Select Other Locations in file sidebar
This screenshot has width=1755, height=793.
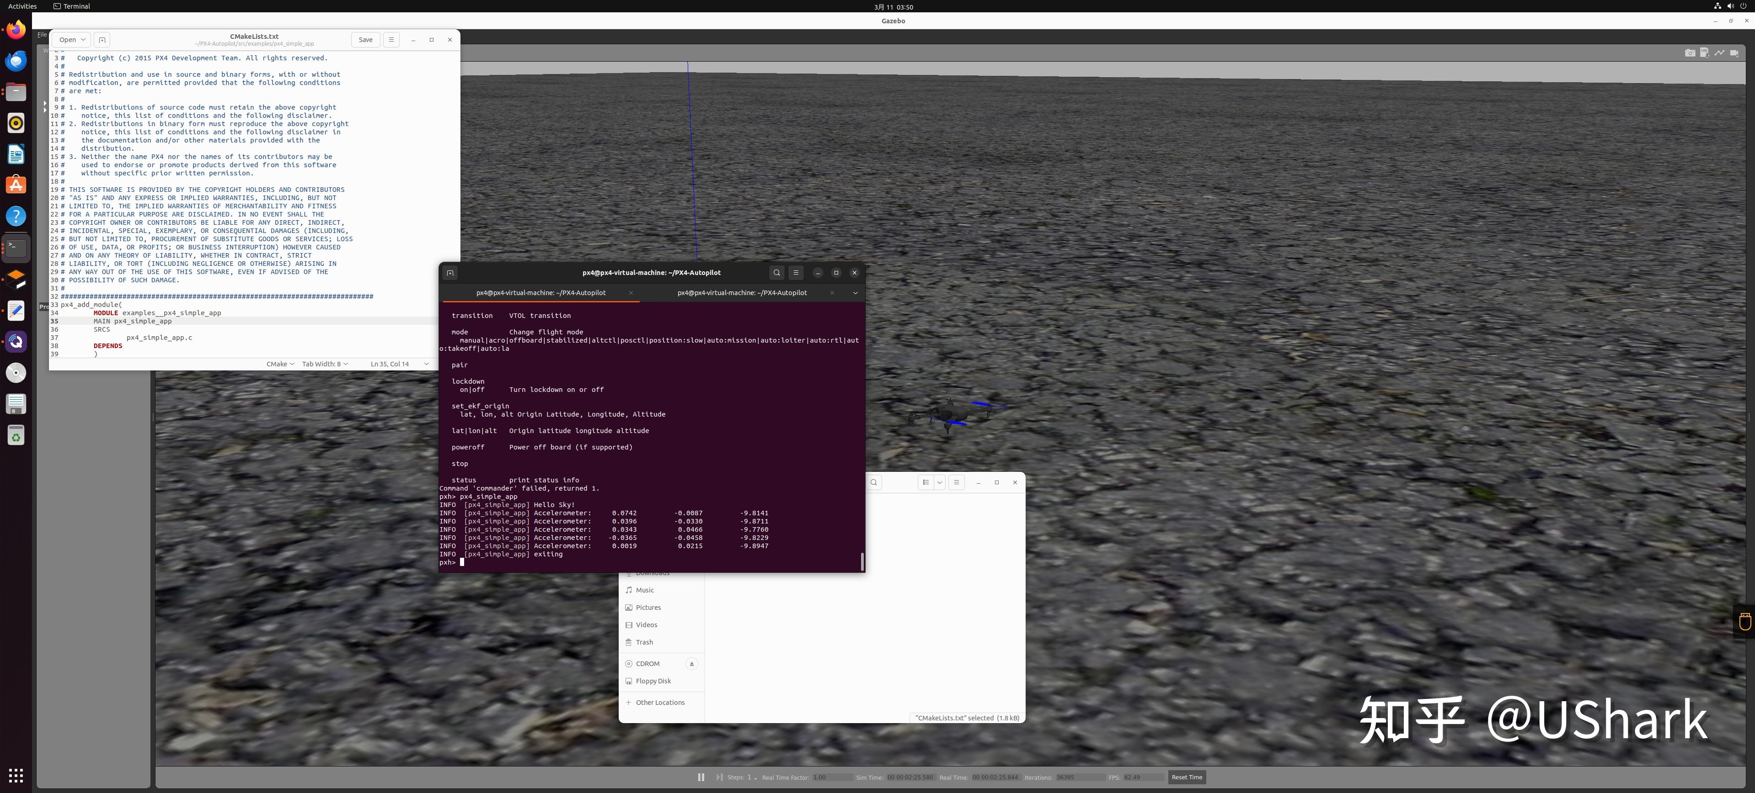659,703
